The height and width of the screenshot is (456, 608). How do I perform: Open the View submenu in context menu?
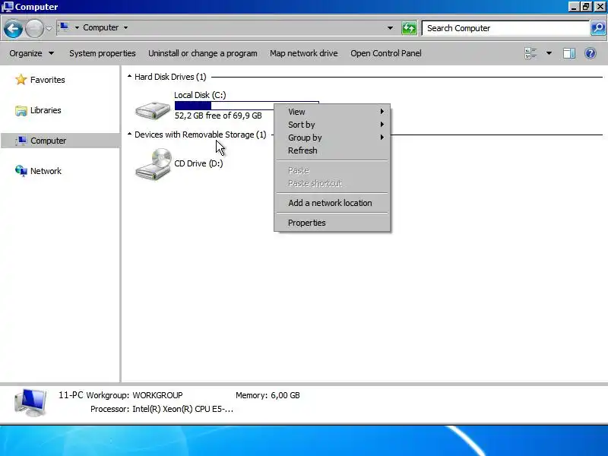point(332,112)
